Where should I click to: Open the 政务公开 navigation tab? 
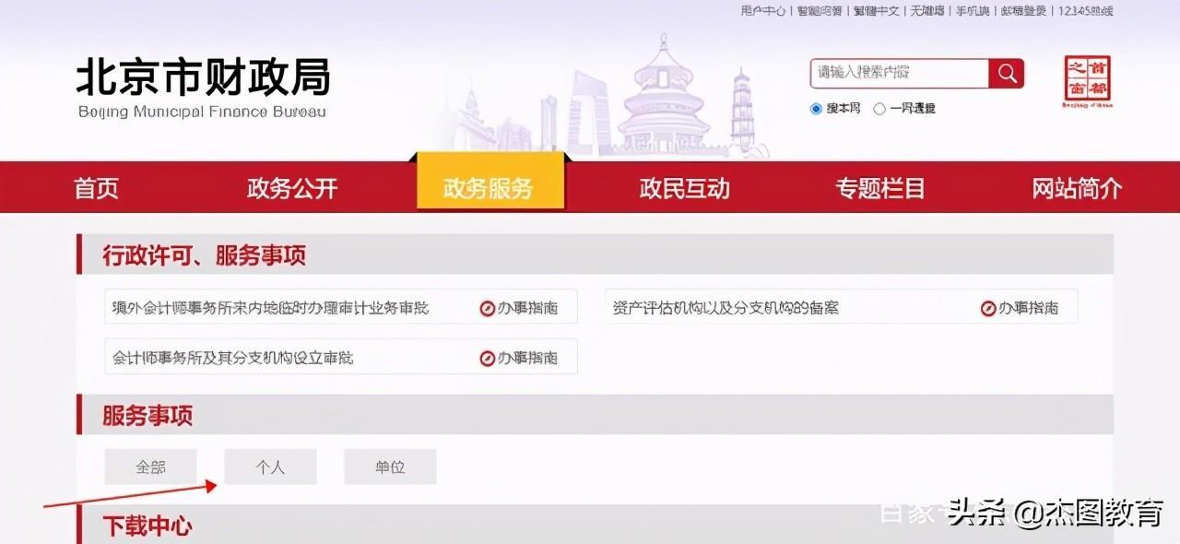pyautogui.click(x=292, y=189)
